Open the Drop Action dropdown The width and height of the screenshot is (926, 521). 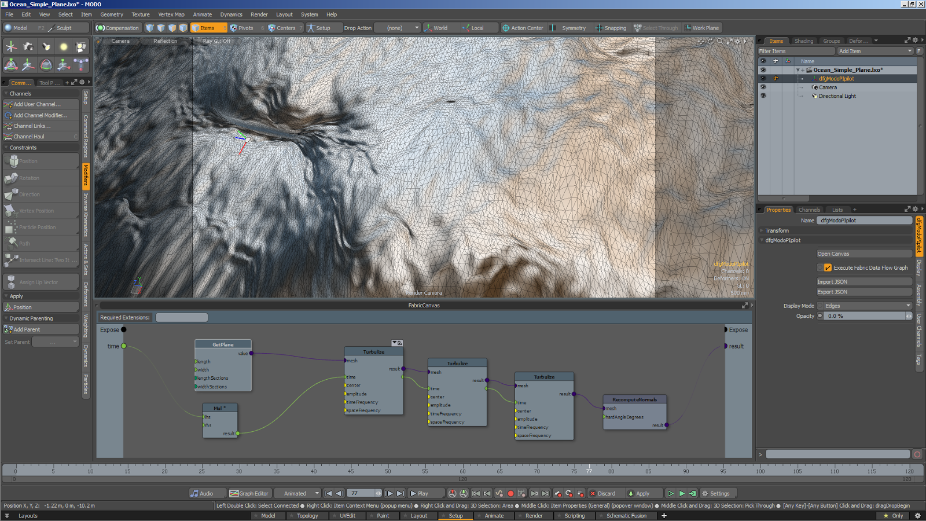tap(397, 28)
